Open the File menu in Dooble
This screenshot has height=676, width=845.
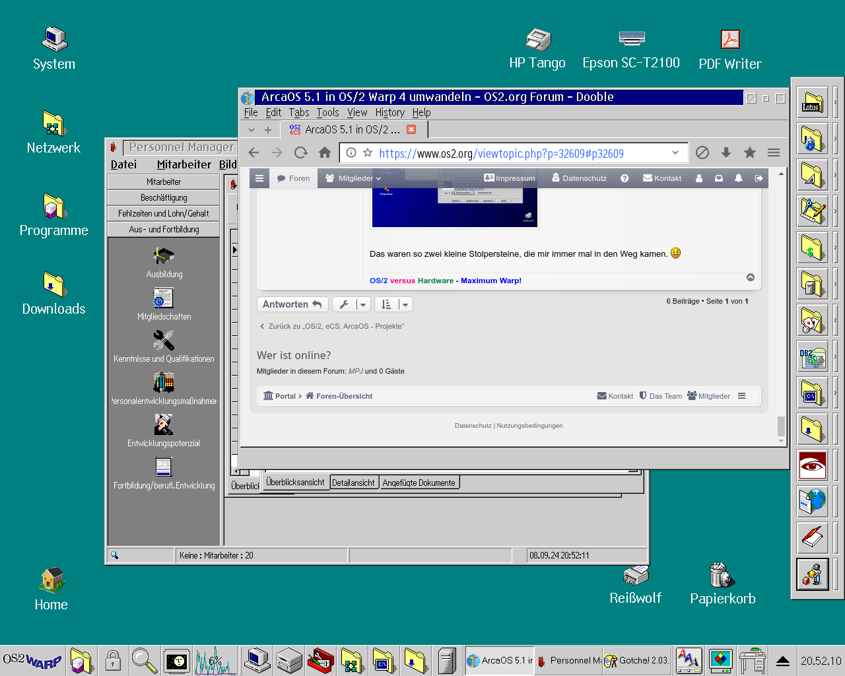click(x=251, y=113)
